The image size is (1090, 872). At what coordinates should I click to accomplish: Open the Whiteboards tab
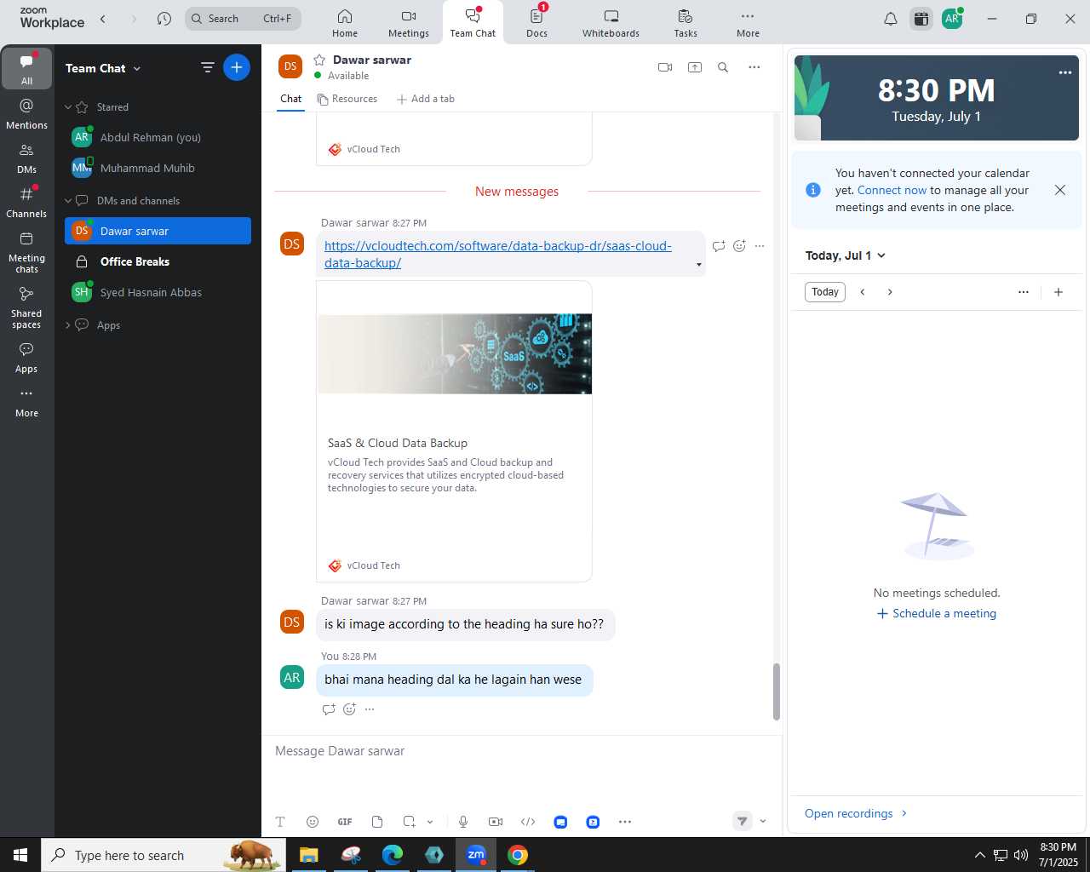click(611, 23)
